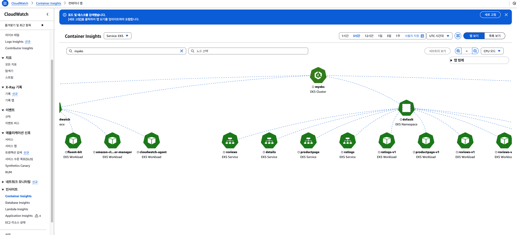Click the 서브트리 보기 subtree button
The image size is (517, 235).
(x=437, y=51)
